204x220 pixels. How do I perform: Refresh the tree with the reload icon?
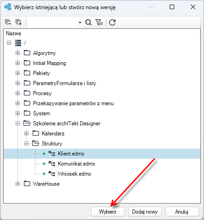pyautogui.click(x=112, y=22)
